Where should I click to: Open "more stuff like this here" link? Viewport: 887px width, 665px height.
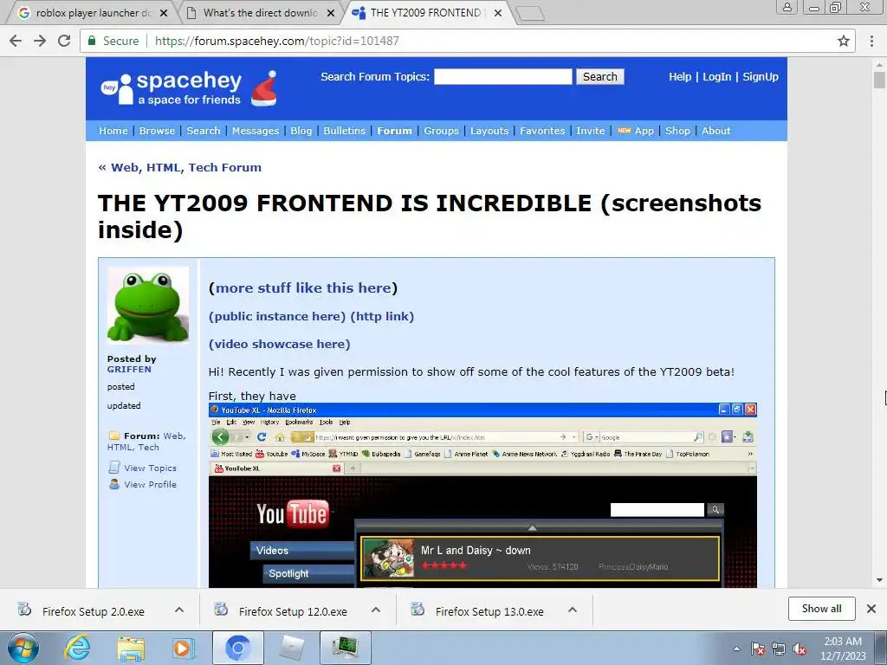point(303,287)
